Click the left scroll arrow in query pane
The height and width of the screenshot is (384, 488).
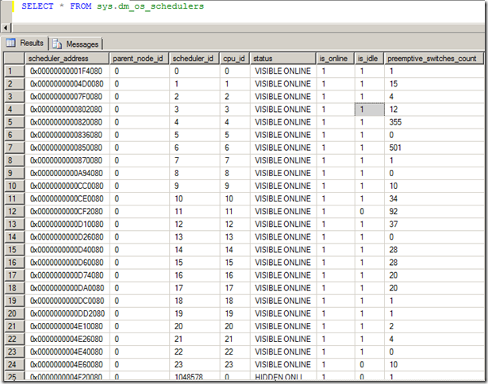click(x=6, y=28)
